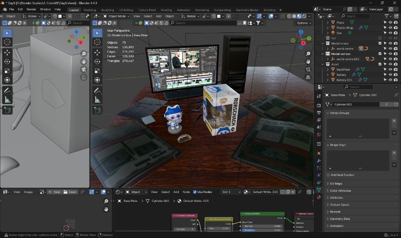Expand the Color Attributes panel
Viewport: 401px width, 238px height.
(x=340, y=191)
